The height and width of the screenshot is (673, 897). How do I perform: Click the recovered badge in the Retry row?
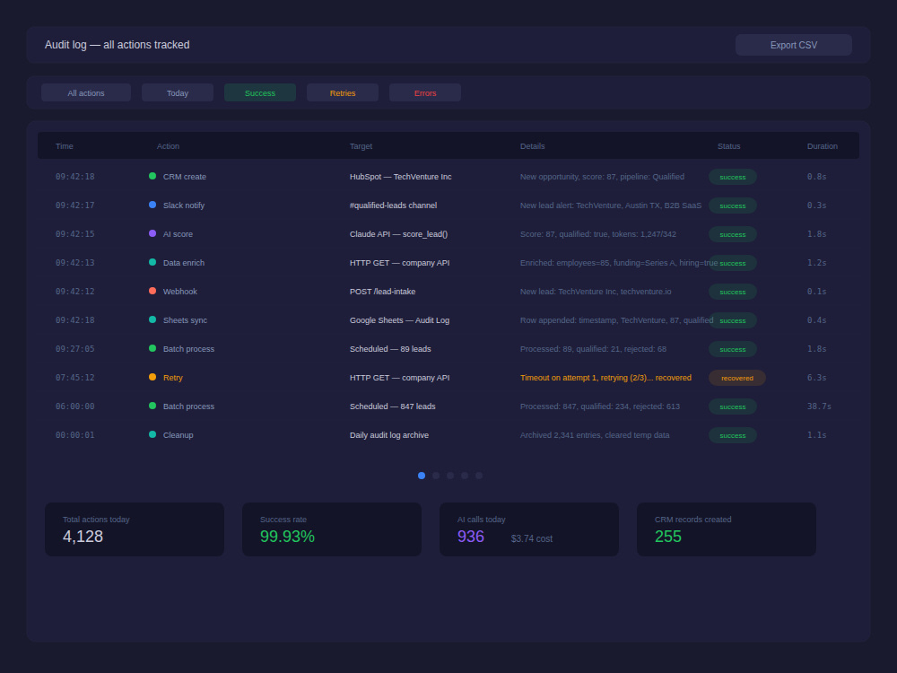coord(736,378)
